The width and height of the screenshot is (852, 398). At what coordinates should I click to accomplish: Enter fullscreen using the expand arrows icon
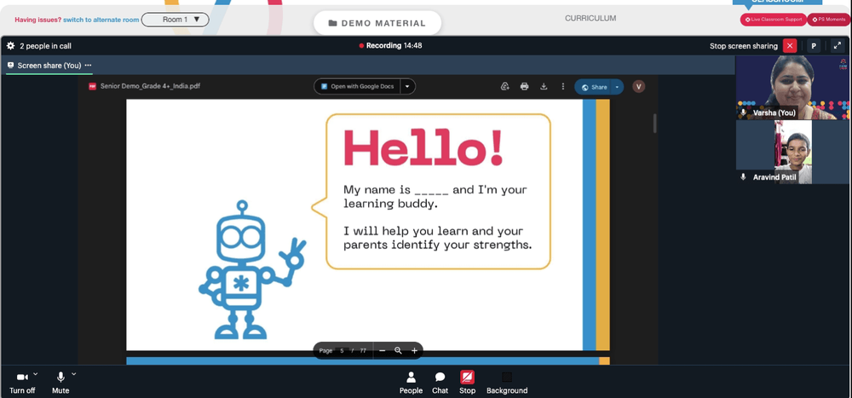[x=838, y=46]
